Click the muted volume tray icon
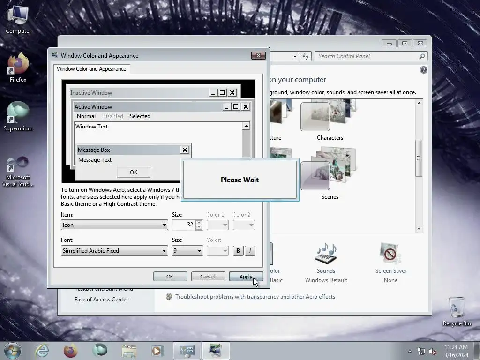The image size is (480, 360). point(433,351)
